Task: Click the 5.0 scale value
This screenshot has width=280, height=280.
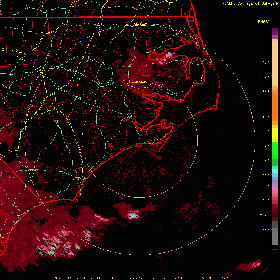Action: [266, 118]
